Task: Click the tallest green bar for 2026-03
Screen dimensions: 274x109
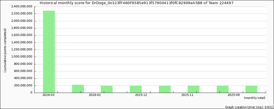Action: coord(49,52)
